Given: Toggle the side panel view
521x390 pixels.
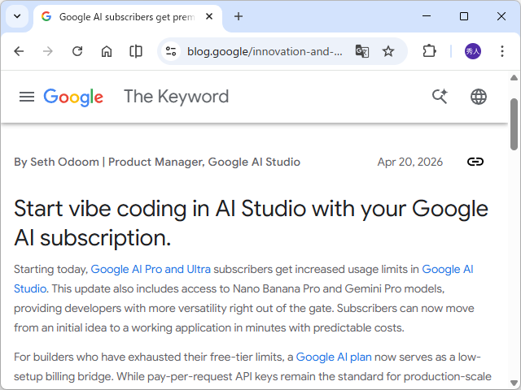Looking at the screenshot, I should tap(136, 51).
